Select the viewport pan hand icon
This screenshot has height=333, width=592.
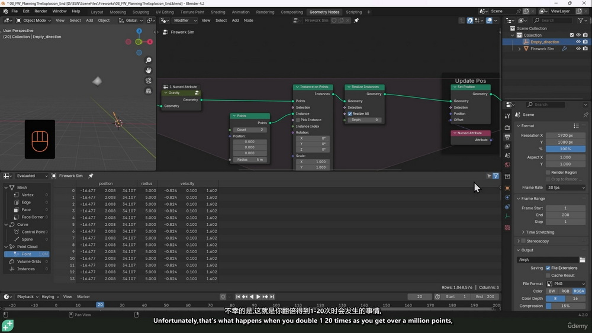[149, 70]
